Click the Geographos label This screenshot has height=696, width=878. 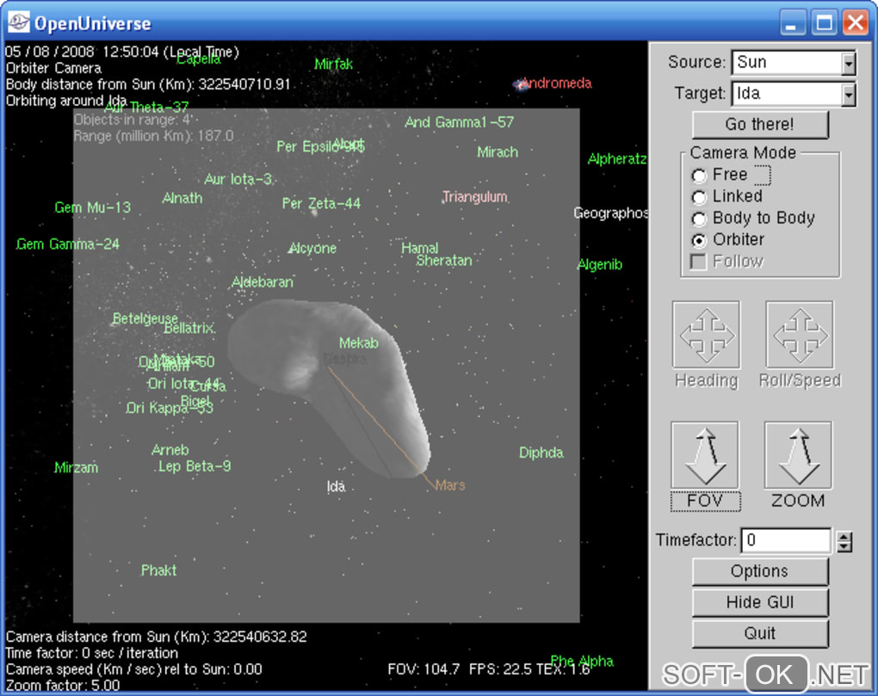[611, 213]
